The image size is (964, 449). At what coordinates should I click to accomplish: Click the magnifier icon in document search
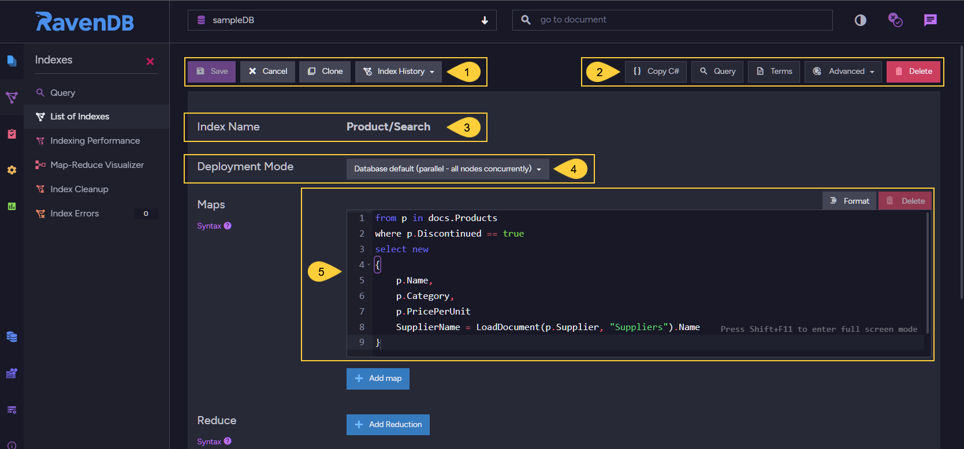click(526, 20)
